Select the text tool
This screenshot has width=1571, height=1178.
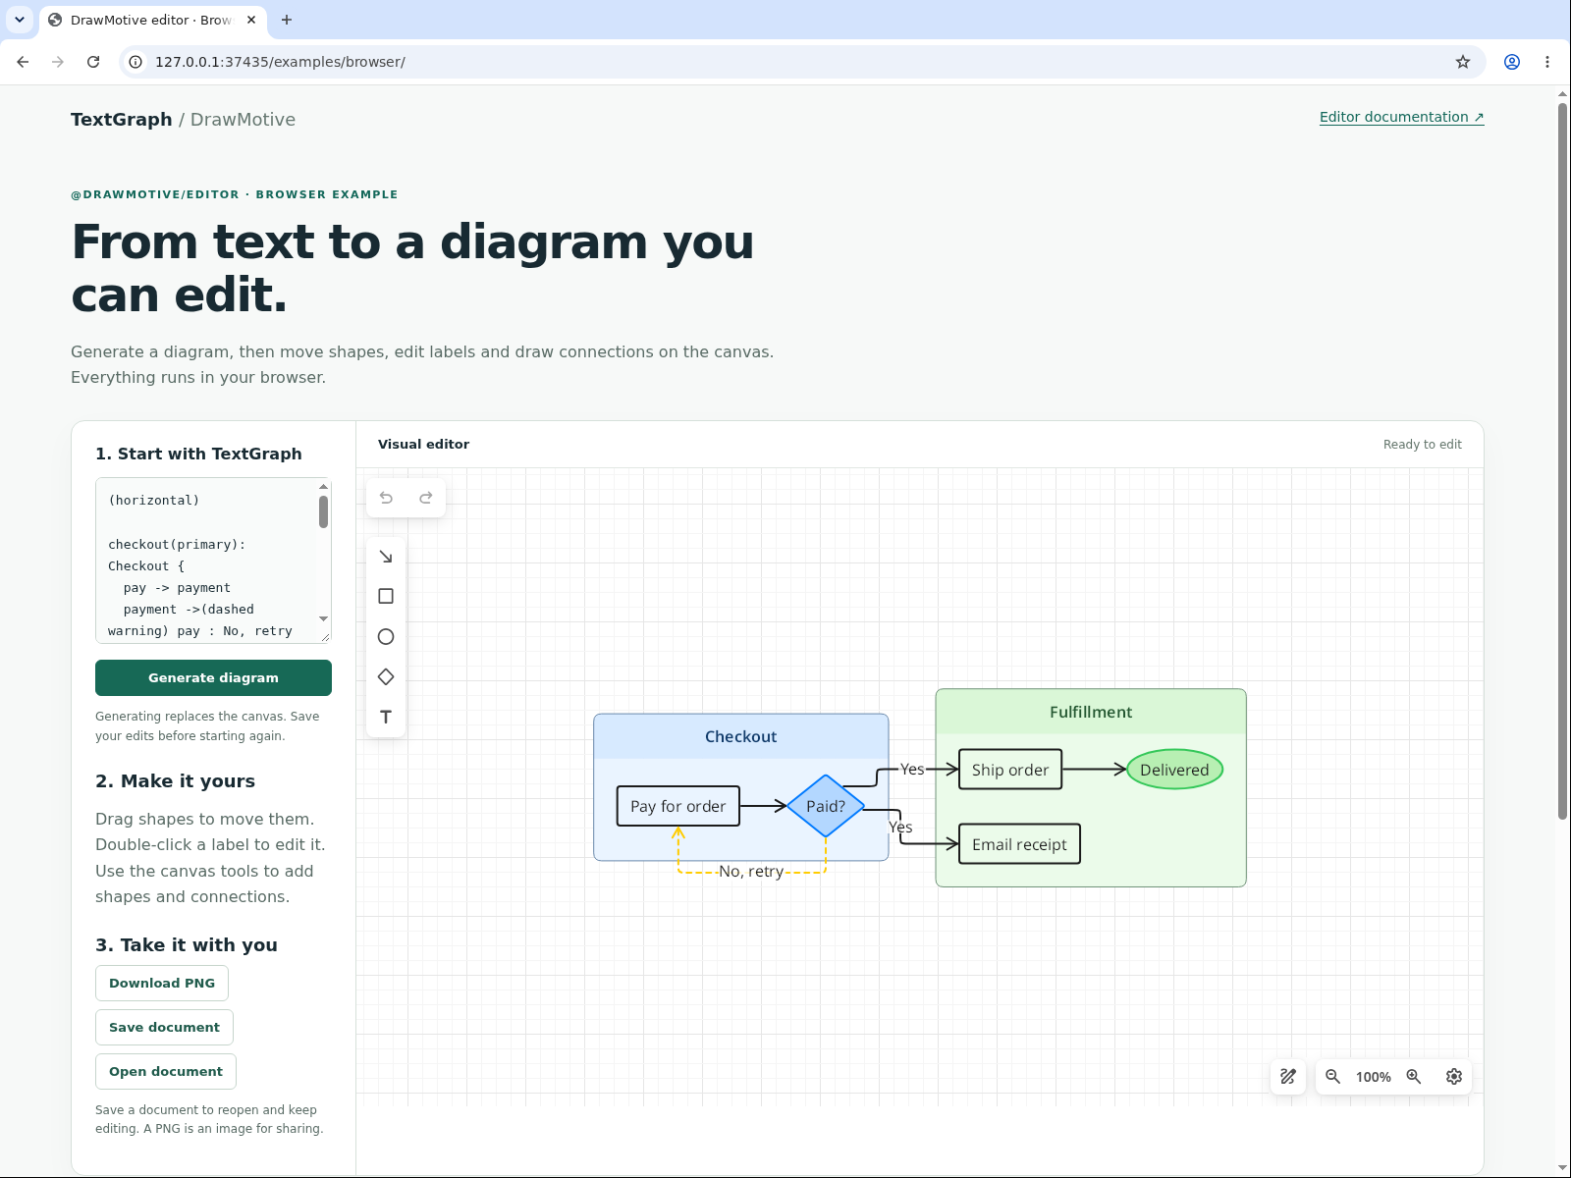pyautogui.click(x=386, y=718)
